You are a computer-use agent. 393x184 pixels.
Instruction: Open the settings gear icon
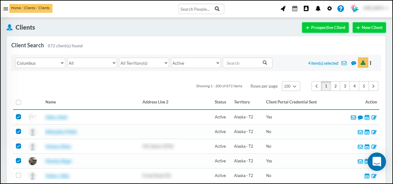tap(330, 9)
